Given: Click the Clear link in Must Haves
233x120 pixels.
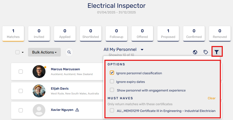Looking at the screenshot, I should coord(211,98).
